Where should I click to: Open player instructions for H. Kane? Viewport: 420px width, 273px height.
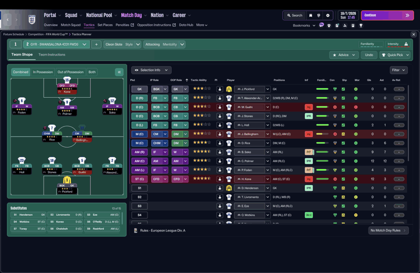pyautogui.click(x=219, y=179)
